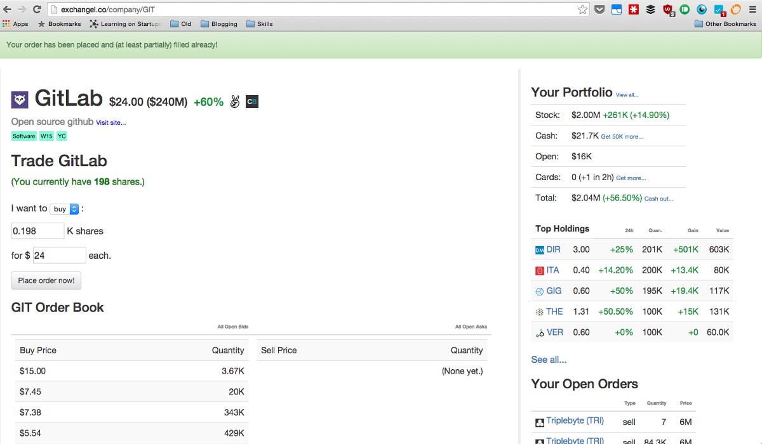
Task: Bookmark this page with the star icon
Action: click(582, 10)
